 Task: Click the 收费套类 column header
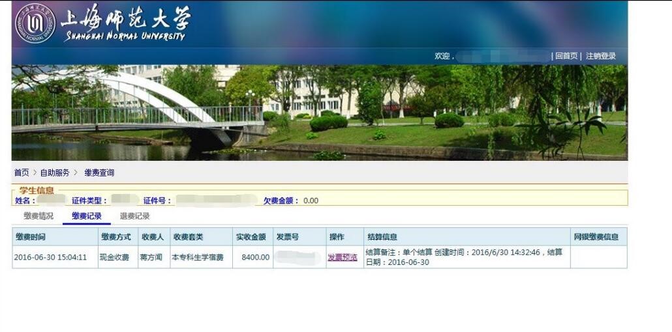click(x=187, y=237)
